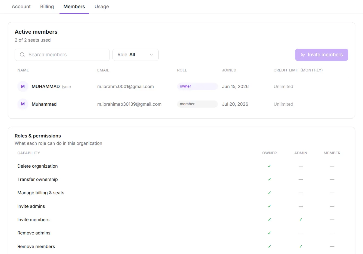Click the EMAIL column header

coord(103,70)
